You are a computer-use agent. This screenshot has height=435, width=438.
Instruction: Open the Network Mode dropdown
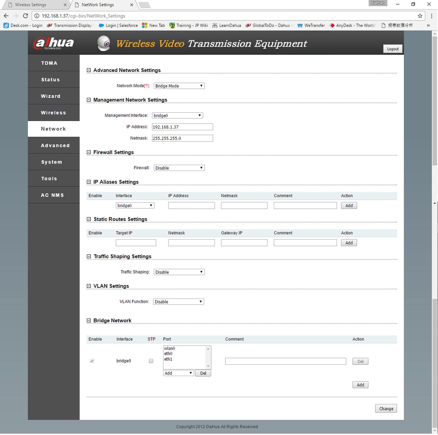click(x=179, y=86)
